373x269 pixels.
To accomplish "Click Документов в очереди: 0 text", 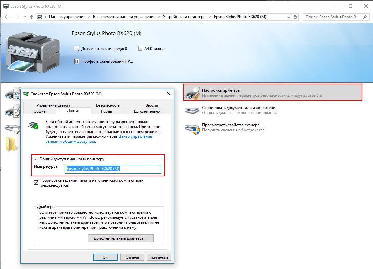I will pos(104,49).
